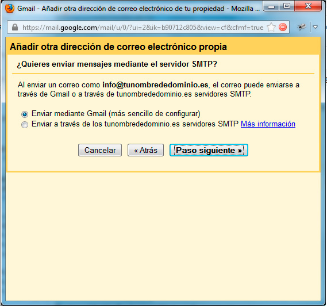The width and height of the screenshot is (327, 307).
Task: Click the info@tunombrededominio.es bold address text
Action: point(155,85)
